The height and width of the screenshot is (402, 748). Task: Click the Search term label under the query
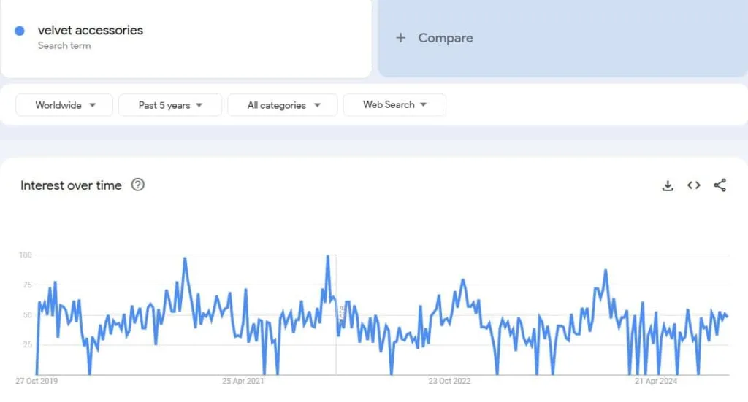64,46
